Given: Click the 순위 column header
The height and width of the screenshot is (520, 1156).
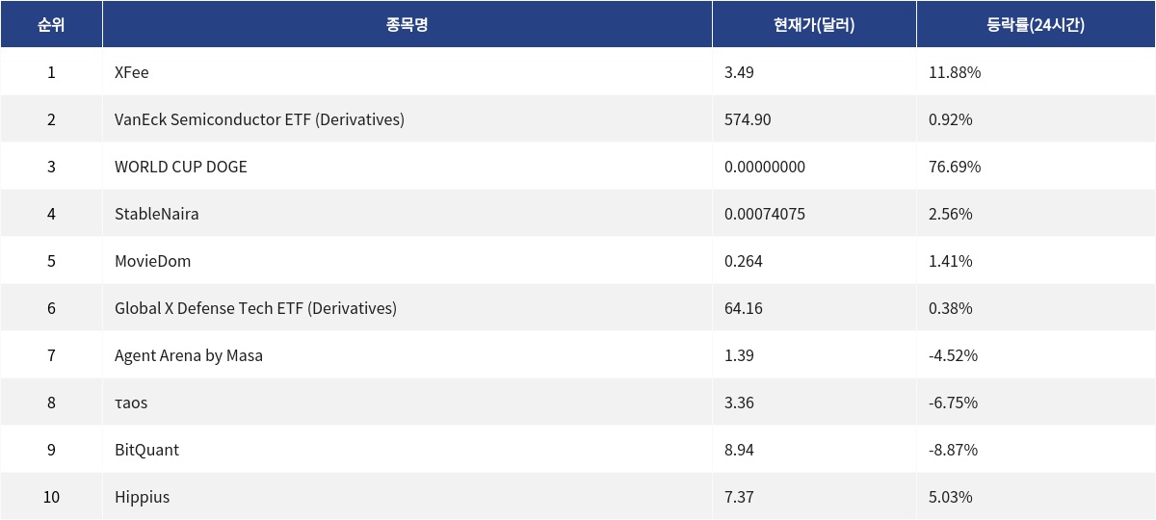Looking at the screenshot, I should pyautogui.click(x=51, y=25).
